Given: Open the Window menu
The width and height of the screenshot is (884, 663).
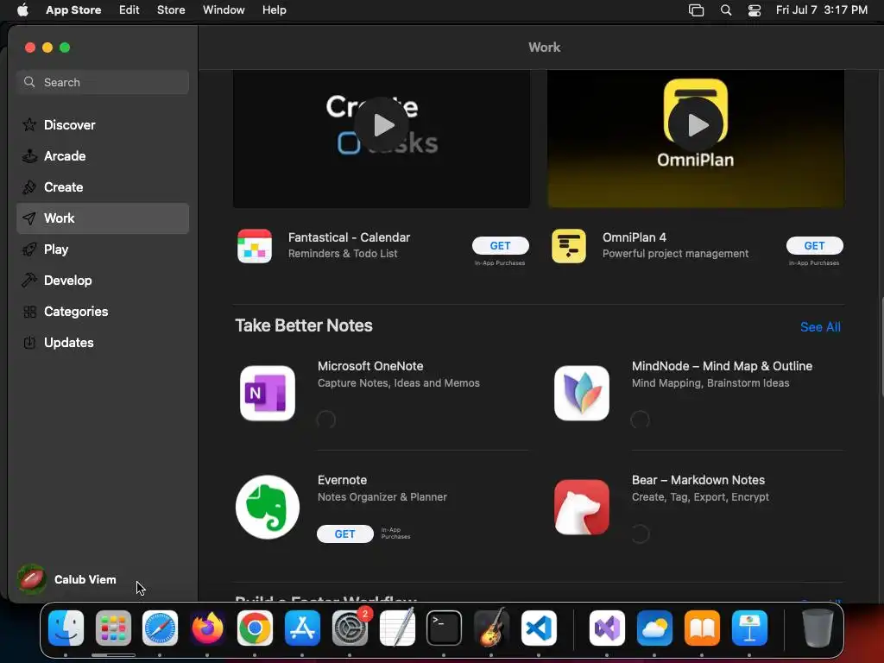Looking at the screenshot, I should [224, 10].
